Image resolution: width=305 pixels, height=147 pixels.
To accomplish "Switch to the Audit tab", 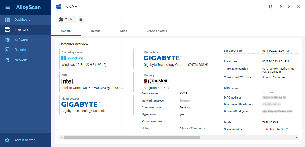I will [124, 31].
